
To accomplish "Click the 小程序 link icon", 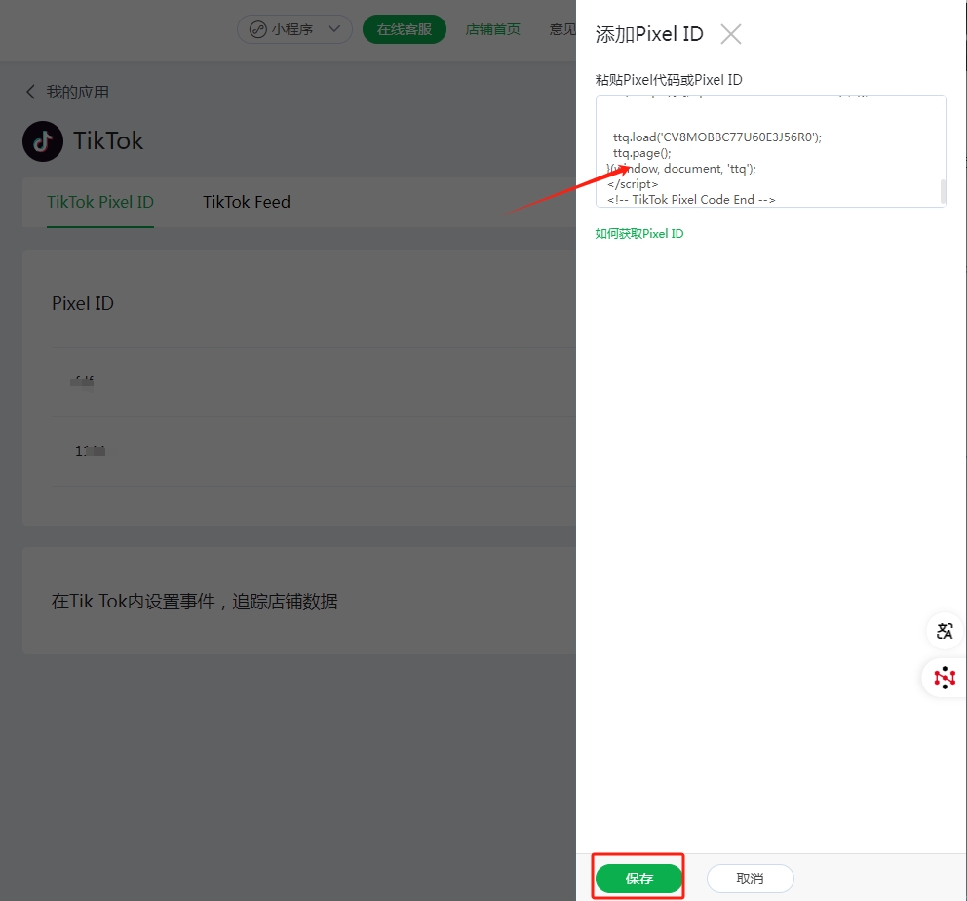I will click(x=257, y=29).
